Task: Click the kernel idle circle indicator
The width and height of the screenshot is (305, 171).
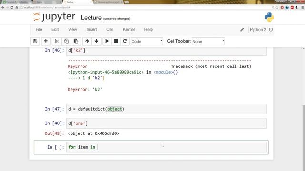Action: point(271,29)
